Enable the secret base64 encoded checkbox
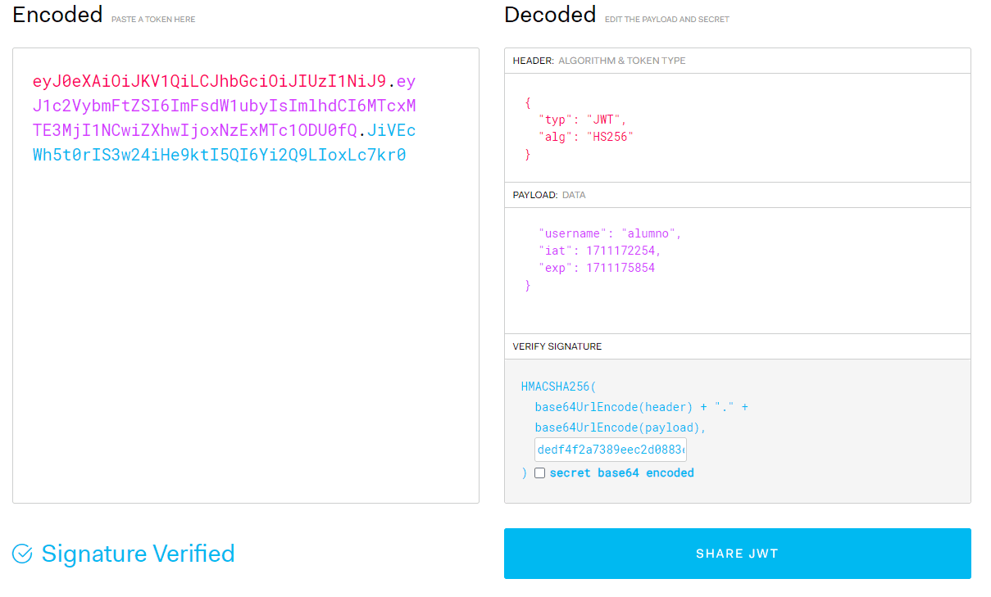 coord(539,473)
